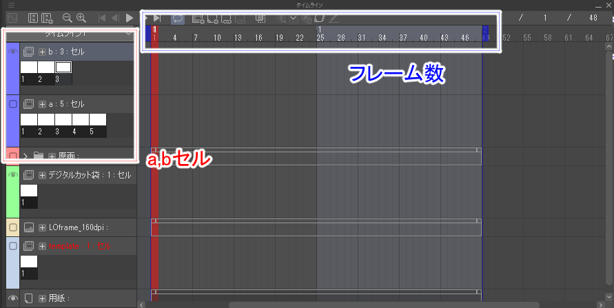Select cel 5 thumbnail in a layer
The height and width of the screenshot is (308, 614).
point(98,119)
